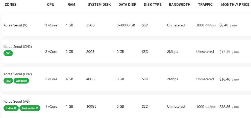Click the CN2 badge beside the Windows badge

pyautogui.click(x=8, y=81)
